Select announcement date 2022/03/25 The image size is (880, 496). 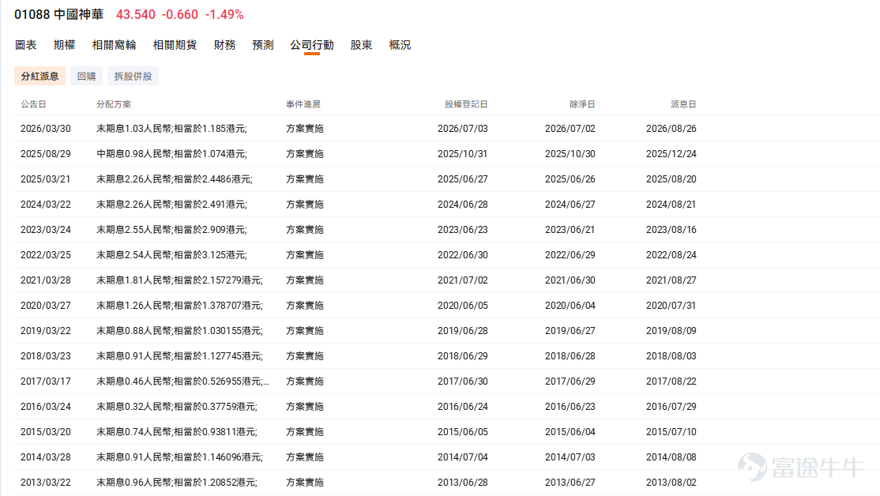pos(46,255)
